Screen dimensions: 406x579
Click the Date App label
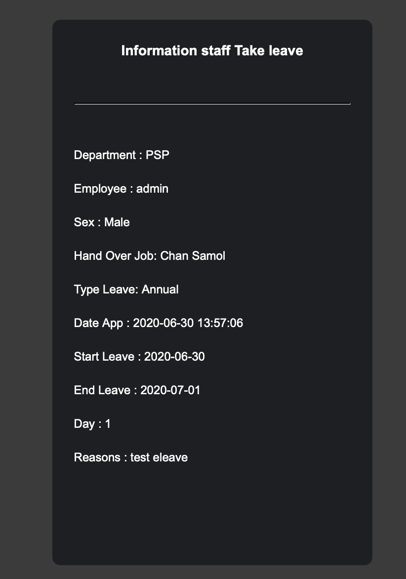click(98, 323)
